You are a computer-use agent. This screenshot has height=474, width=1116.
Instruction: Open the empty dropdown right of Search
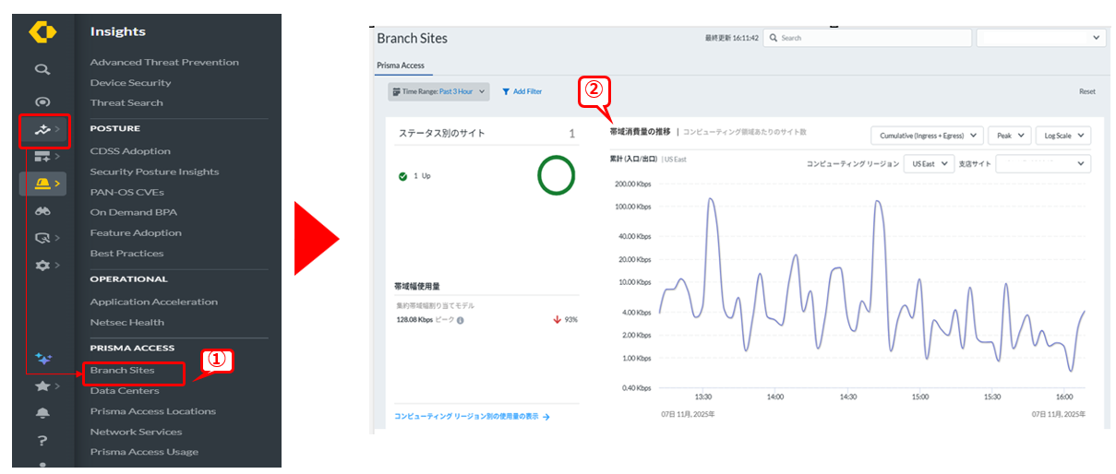pyautogui.click(x=1040, y=38)
